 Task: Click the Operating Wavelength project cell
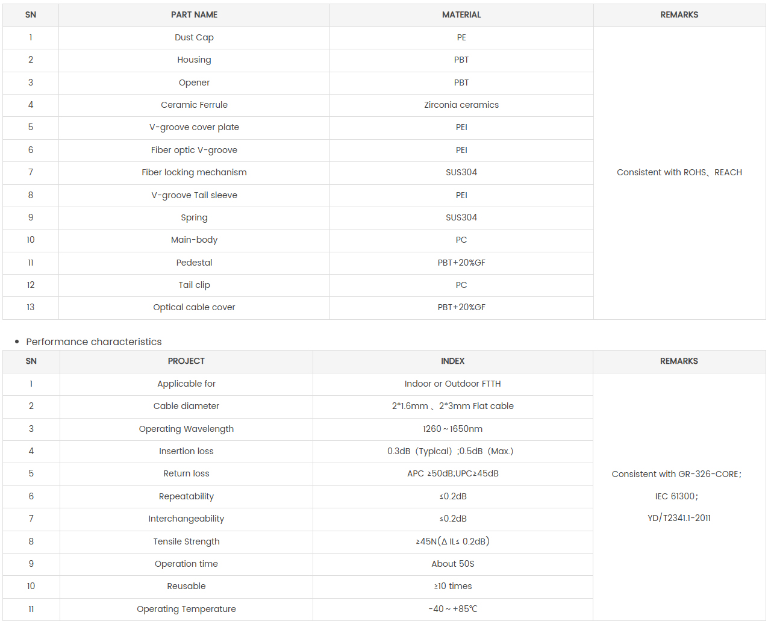point(186,429)
